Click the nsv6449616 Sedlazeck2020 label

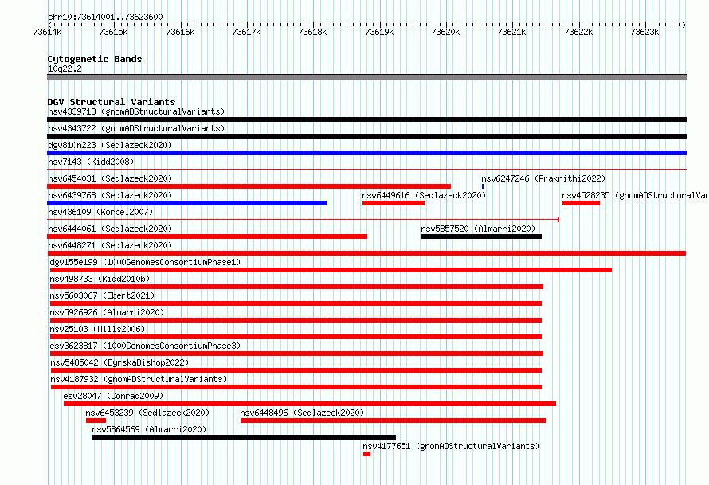pyautogui.click(x=424, y=195)
